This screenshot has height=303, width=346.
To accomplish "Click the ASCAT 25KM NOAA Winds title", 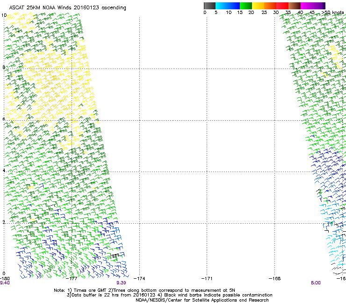I will tap(67, 8).
